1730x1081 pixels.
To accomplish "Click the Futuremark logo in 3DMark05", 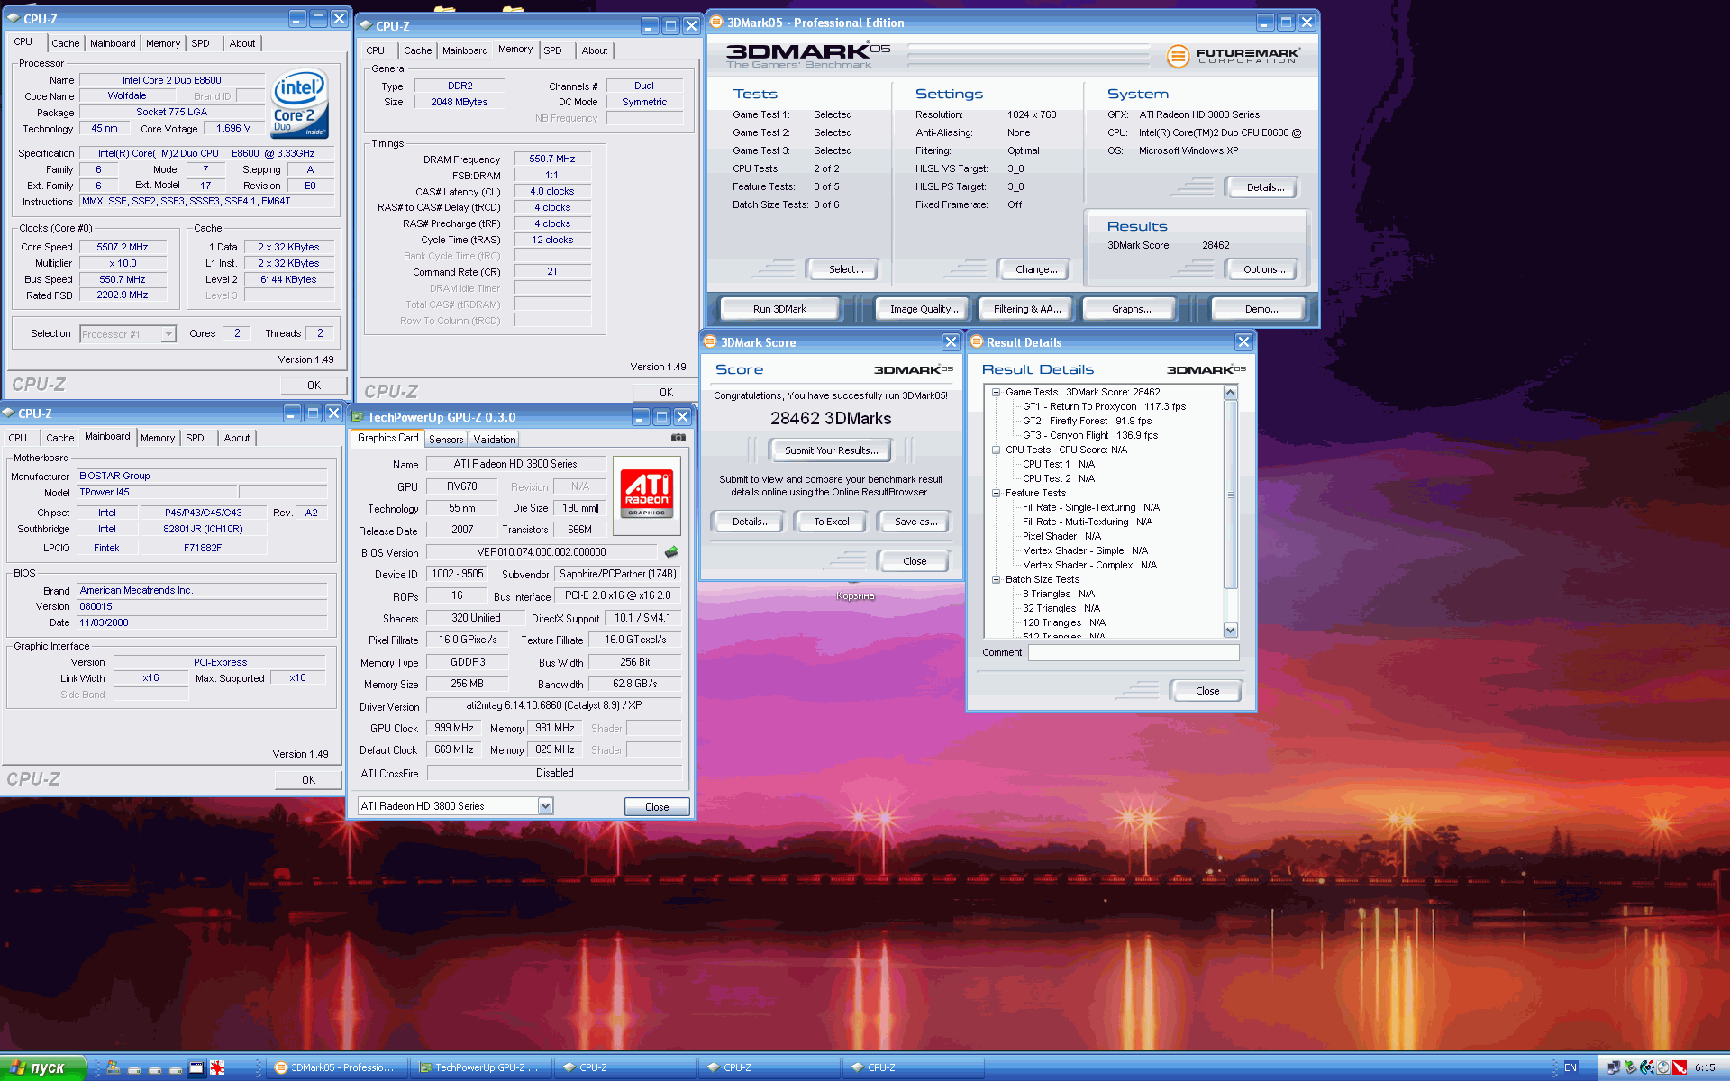I will click(x=1234, y=56).
